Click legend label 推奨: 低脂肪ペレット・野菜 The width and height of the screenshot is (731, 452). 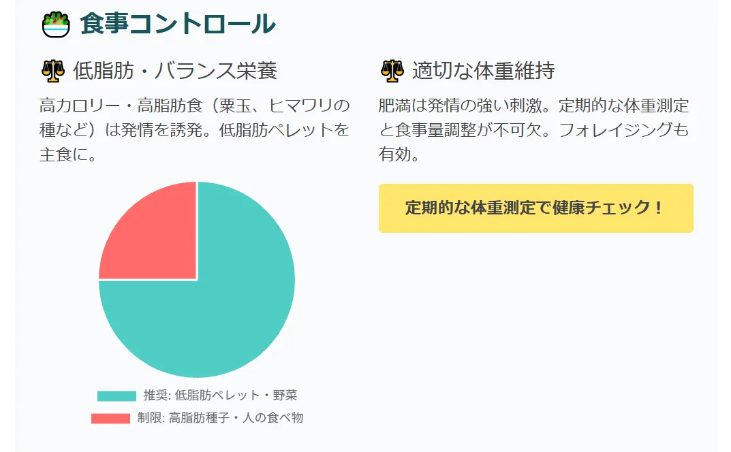(x=220, y=395)
